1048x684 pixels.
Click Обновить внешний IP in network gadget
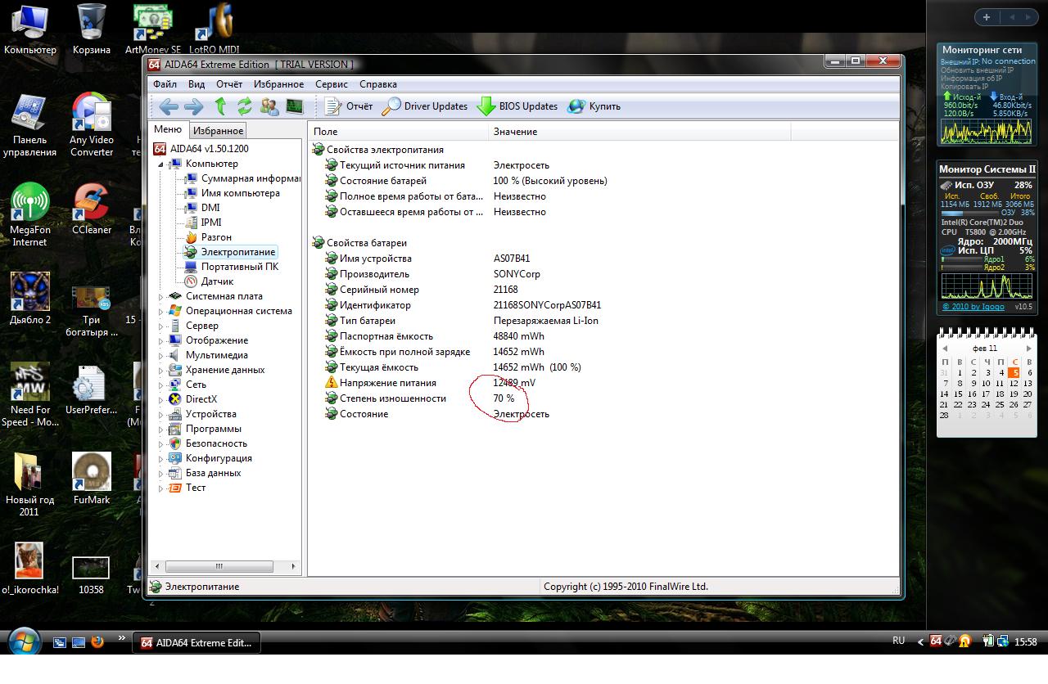[x=977, y=70]
